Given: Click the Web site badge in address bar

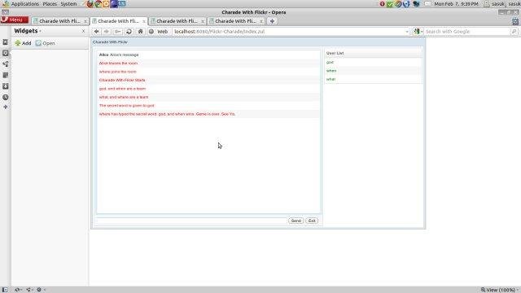Looking at the screenshot, I should pyautogui.click(x=159, y=32).
